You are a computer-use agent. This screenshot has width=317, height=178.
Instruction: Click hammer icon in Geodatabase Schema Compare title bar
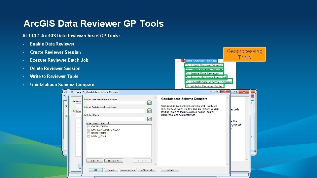tap(84, 92)
